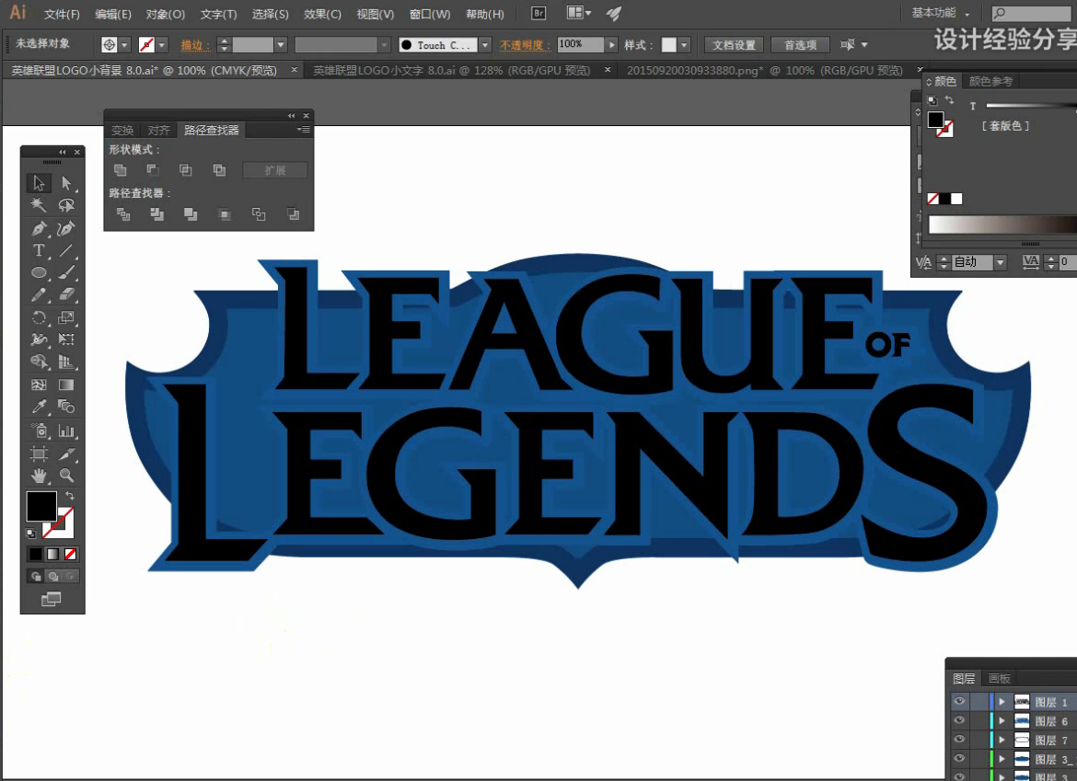Pick the Paintbrush tool
The height and width of the screenshot is (781, 1077).
[x=66, y=272]
